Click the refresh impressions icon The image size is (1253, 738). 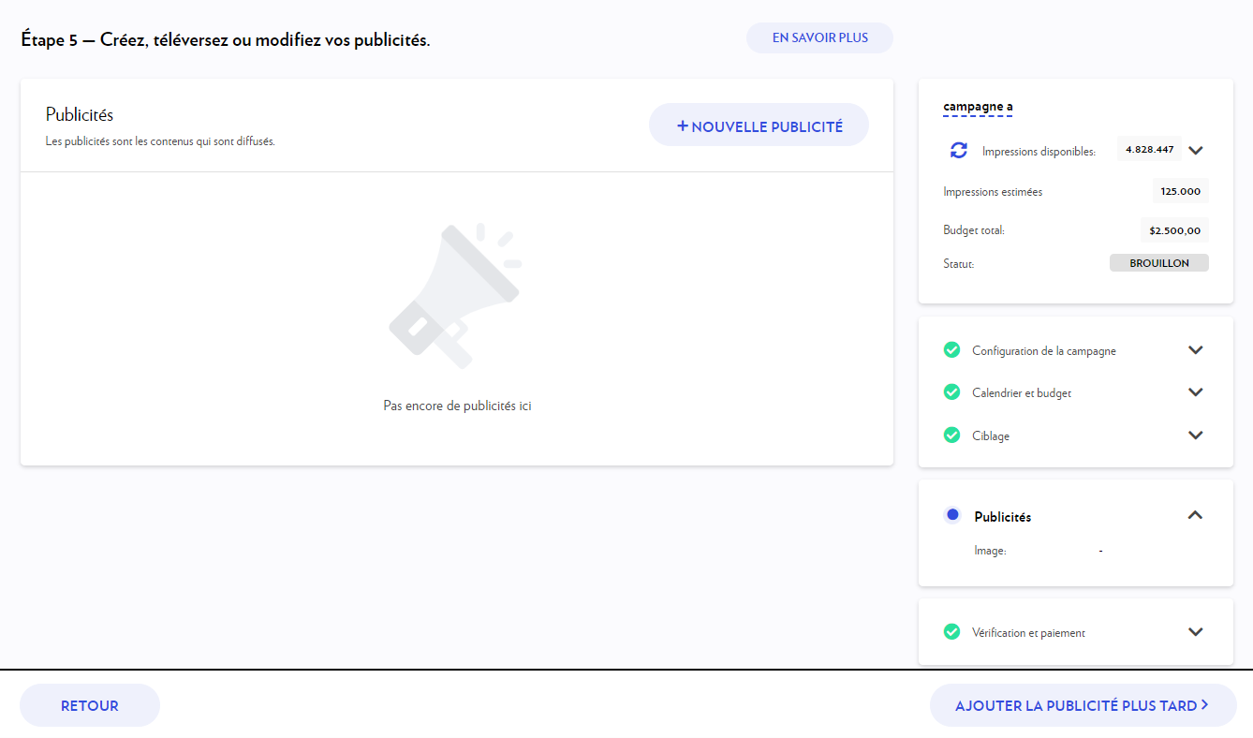[958, 150]
